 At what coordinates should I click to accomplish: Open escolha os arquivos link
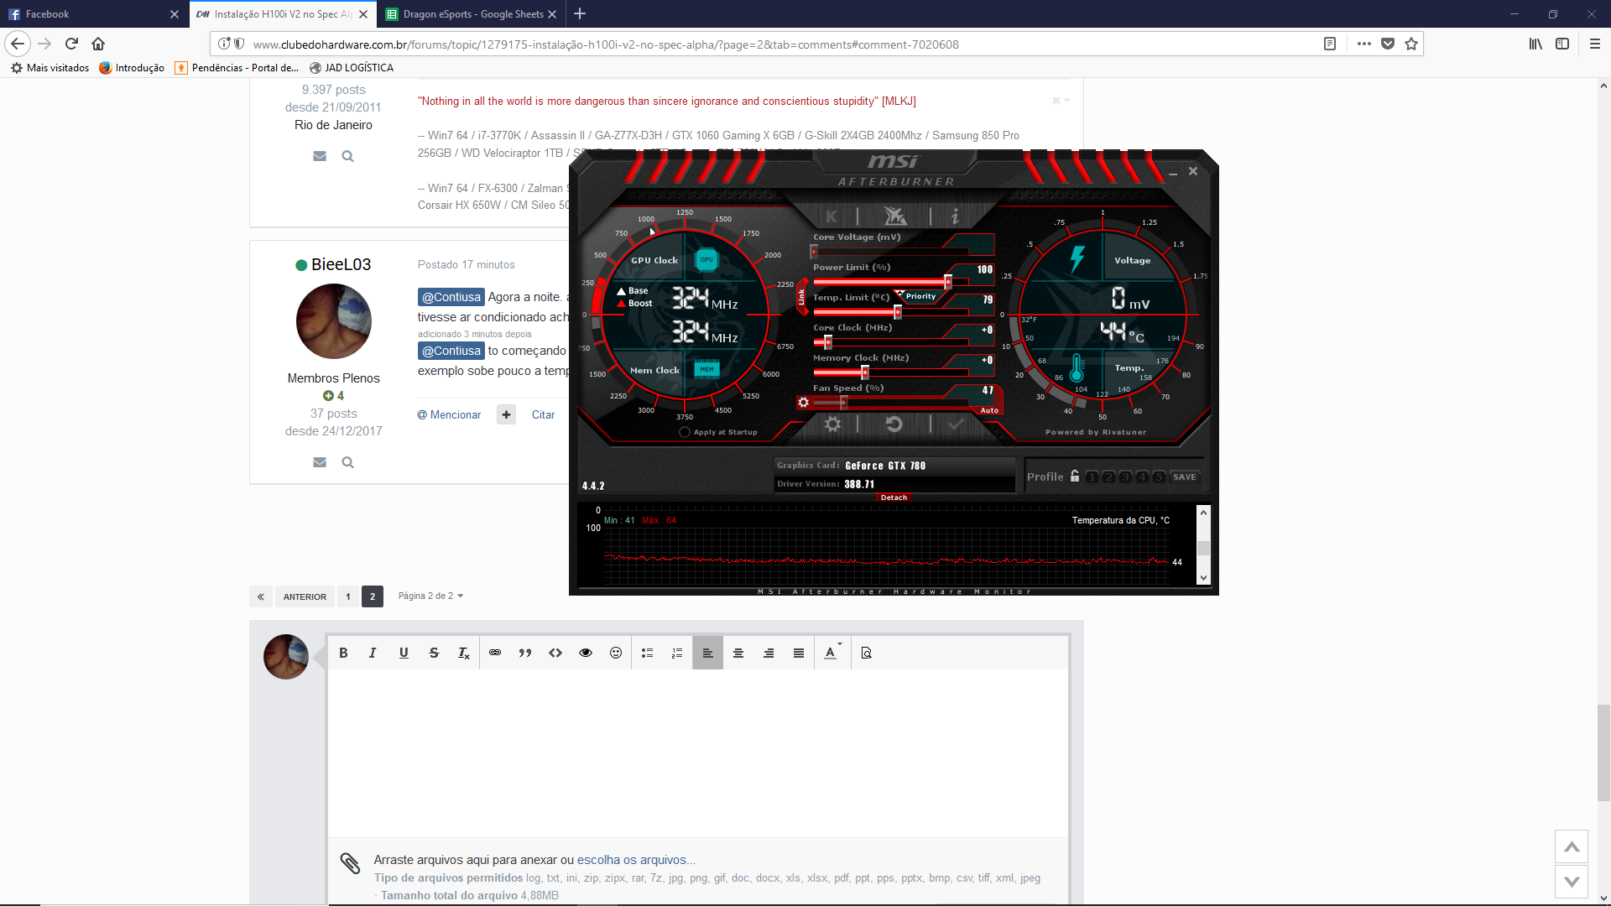point(636,860)
